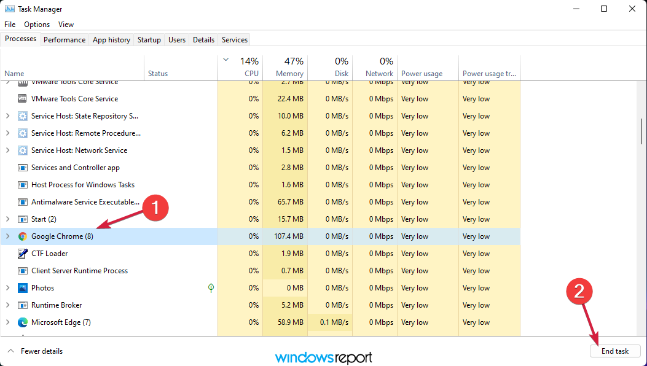647x366 pixels.
Task: Click the Service Host: Remote Procedure gear icon
Action: [x=23, y=133]
